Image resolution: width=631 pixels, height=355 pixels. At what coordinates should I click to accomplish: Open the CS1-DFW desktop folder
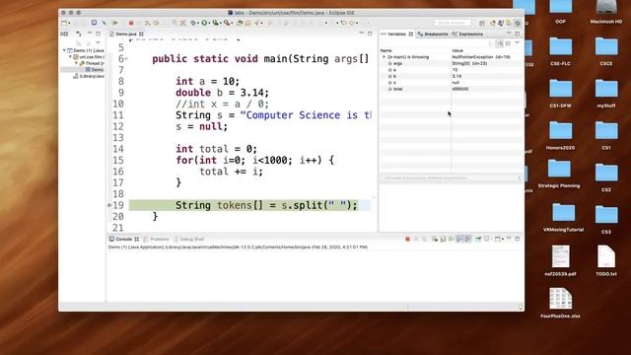point(560,94)
